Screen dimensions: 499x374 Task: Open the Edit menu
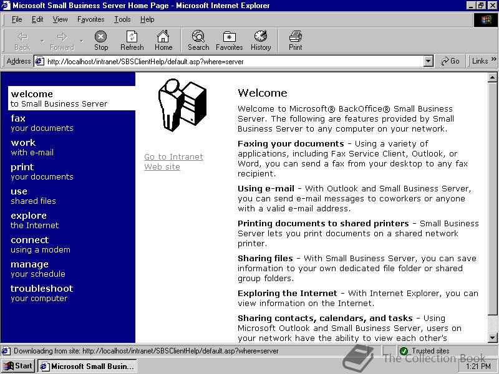tap(37, 19)
